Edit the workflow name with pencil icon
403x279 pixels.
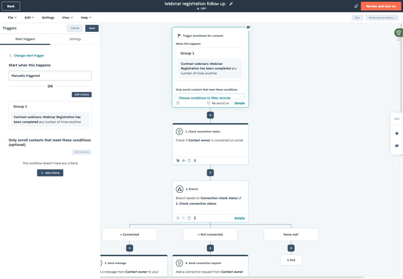pos(231,4)
